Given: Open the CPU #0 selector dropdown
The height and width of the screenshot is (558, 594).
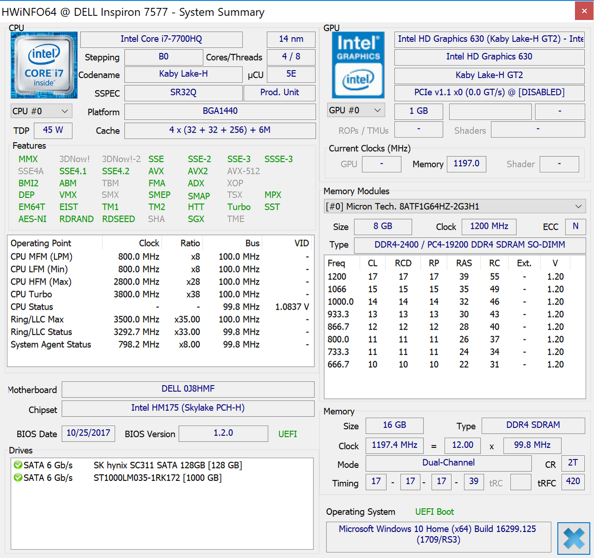Looking at the screenshot, I should [41, 111].
